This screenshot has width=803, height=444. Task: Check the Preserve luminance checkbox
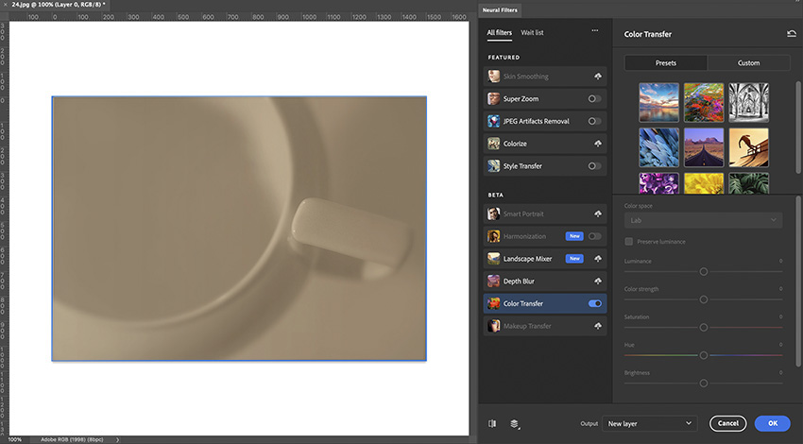click(629, 242)
